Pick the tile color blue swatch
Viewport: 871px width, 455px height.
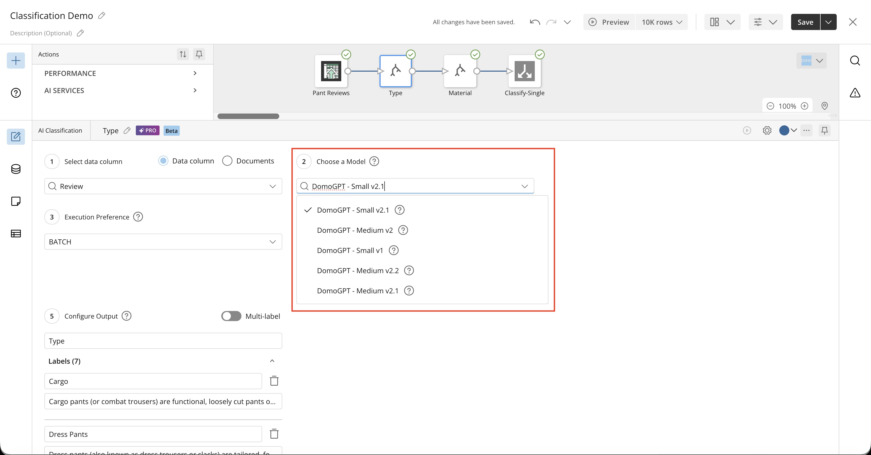click(x=784, y=130)
